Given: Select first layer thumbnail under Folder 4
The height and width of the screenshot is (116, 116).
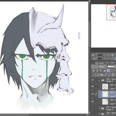Looking at the screenshot, I should pyautogui.click(x=105, y=86).
